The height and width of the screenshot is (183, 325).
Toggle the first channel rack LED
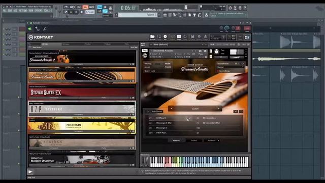coord(4,29)
